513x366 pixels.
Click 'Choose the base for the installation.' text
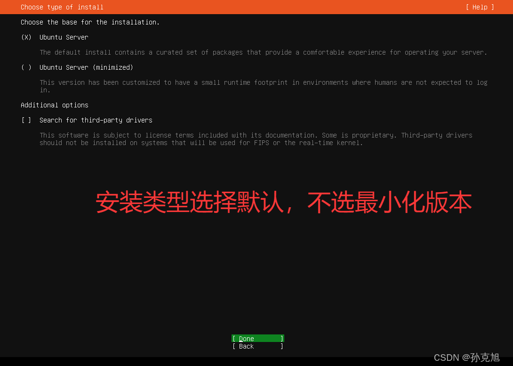90,22
